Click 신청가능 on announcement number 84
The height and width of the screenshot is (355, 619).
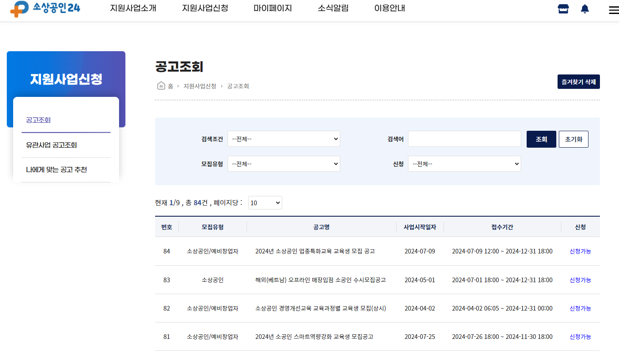pyautogui.click(x=580, y=251)
